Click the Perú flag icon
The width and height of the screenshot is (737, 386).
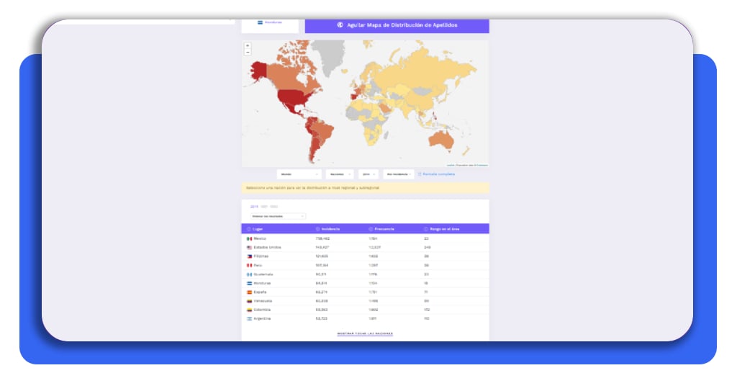[250, 265]
